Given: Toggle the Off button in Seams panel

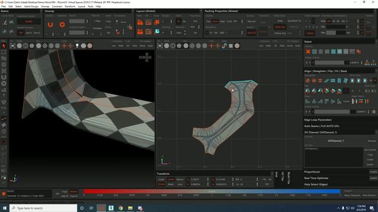Looking at the screenshot, I should (x=21, y=33).
